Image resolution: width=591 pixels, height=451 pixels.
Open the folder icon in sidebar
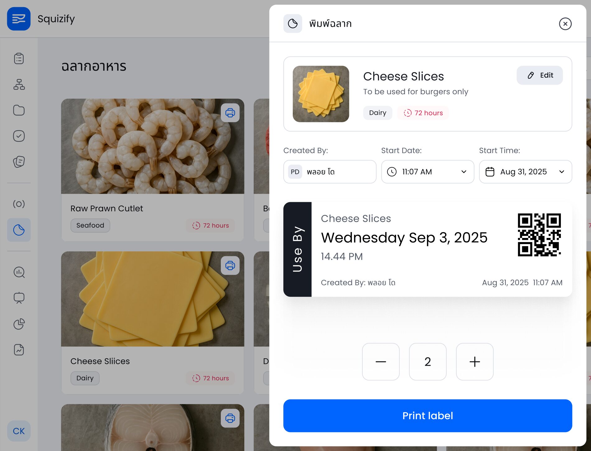[19, 110]
